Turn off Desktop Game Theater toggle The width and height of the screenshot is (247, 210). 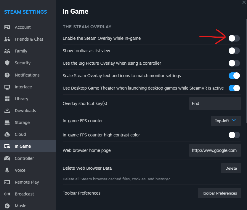tap(234, 88)
